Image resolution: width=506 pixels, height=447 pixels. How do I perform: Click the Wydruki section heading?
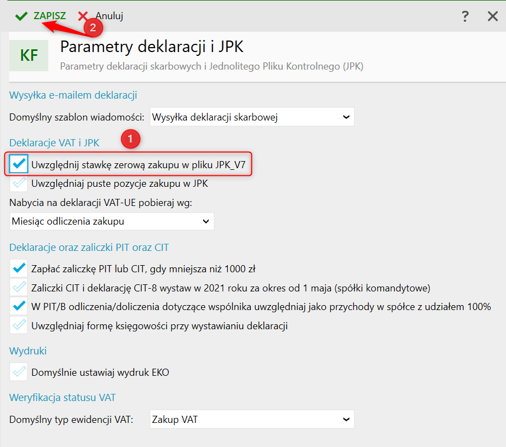tap(28, 351)
